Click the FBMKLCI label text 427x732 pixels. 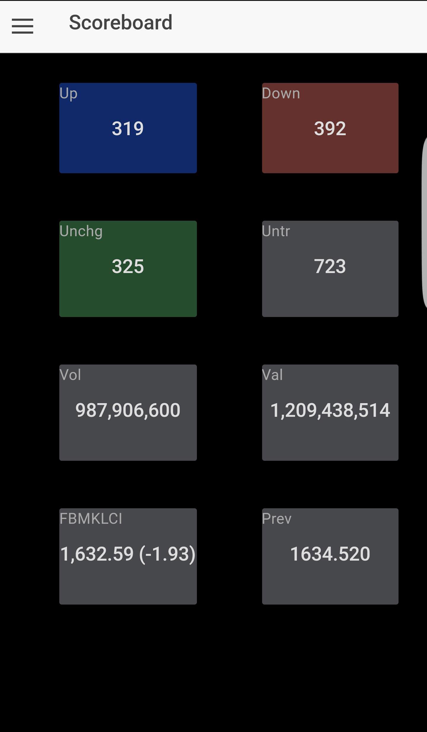[x=91, y=519]
